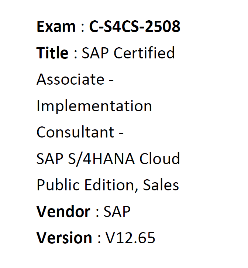Click the word "Implementation"
This screenshot has width=248, height=268.
(x=94, y=106)
